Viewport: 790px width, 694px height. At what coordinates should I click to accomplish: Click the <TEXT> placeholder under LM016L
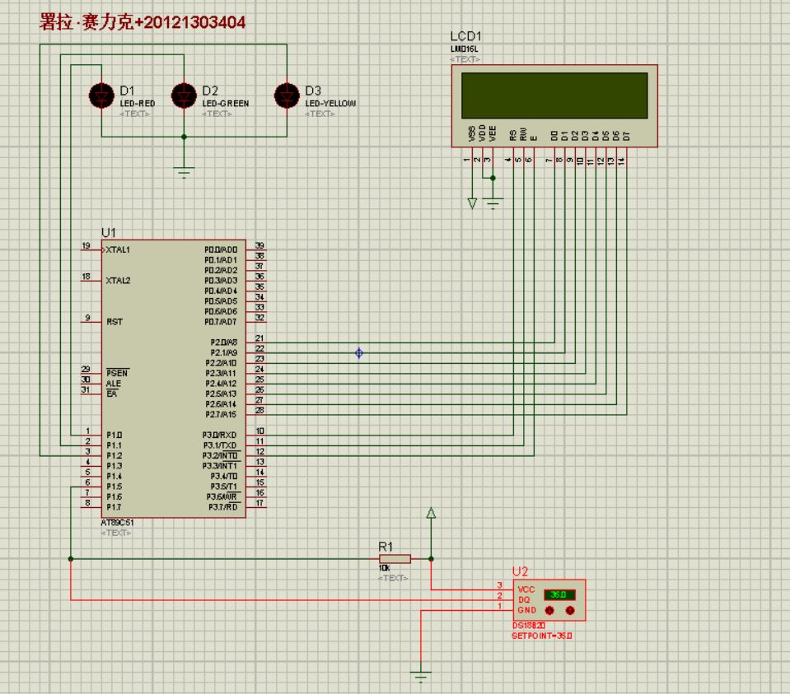coord(465,59)
